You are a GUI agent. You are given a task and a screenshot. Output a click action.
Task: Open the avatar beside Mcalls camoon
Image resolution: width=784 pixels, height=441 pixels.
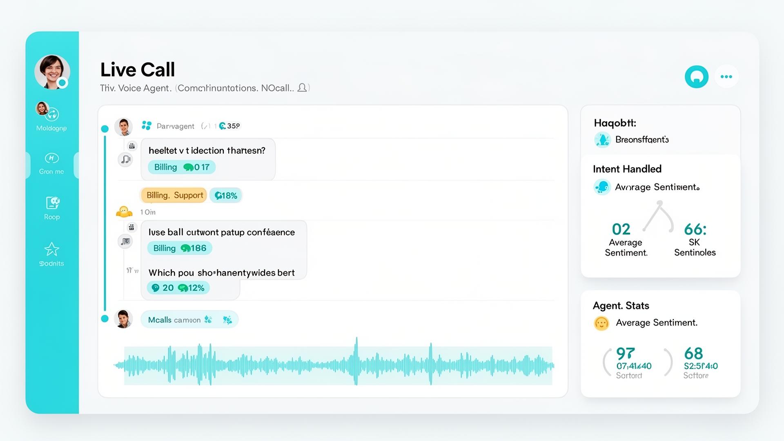(123, 319)
